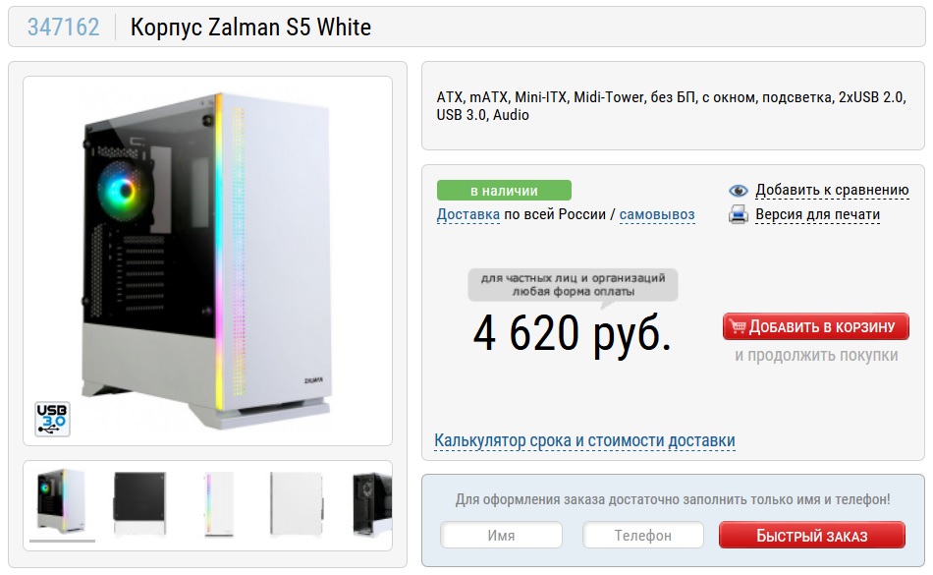Click the printer icon
Screen dimensions: 933x575
coord(738,214)
